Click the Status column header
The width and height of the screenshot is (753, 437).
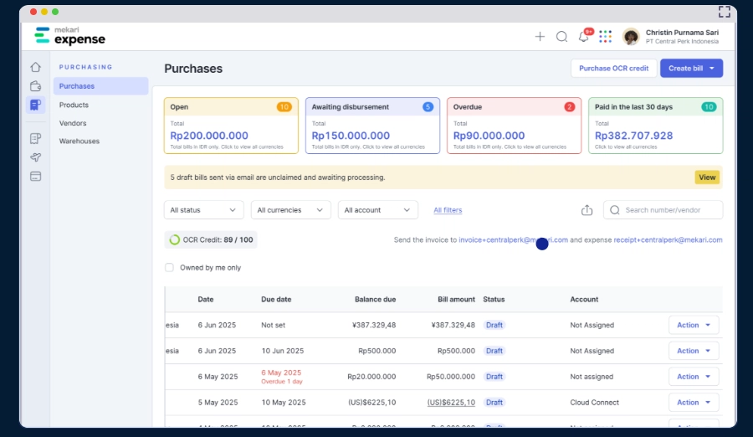pyautogui.click(x=494, y=299)
